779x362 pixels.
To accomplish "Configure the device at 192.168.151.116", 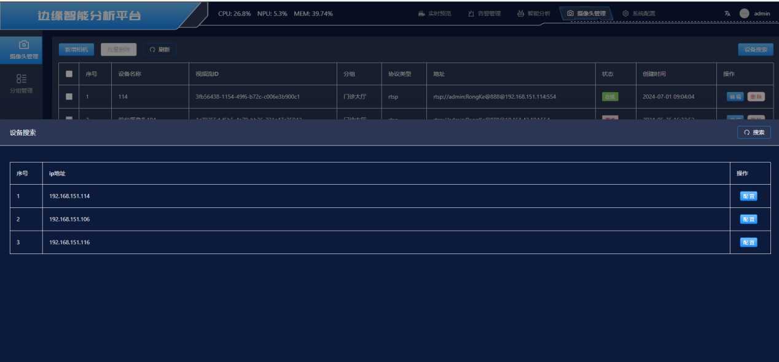I will [748, 242].
